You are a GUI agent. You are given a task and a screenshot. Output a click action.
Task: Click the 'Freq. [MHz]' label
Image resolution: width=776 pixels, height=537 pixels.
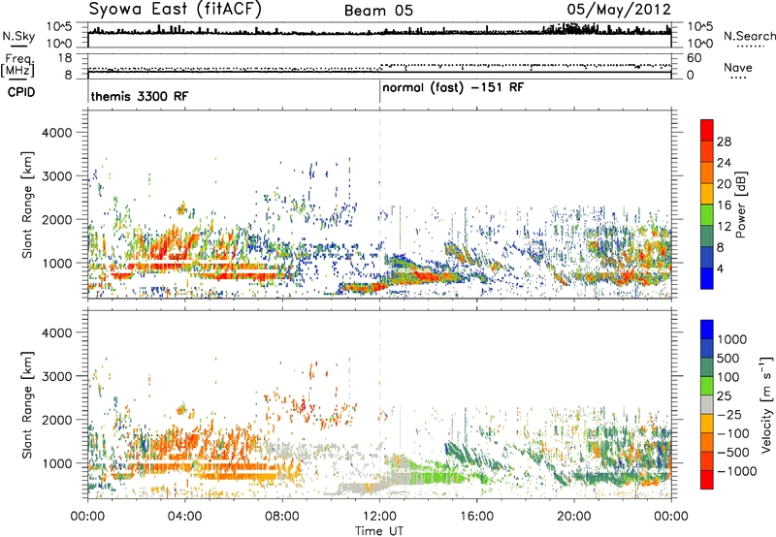click(x=17, y=65)
